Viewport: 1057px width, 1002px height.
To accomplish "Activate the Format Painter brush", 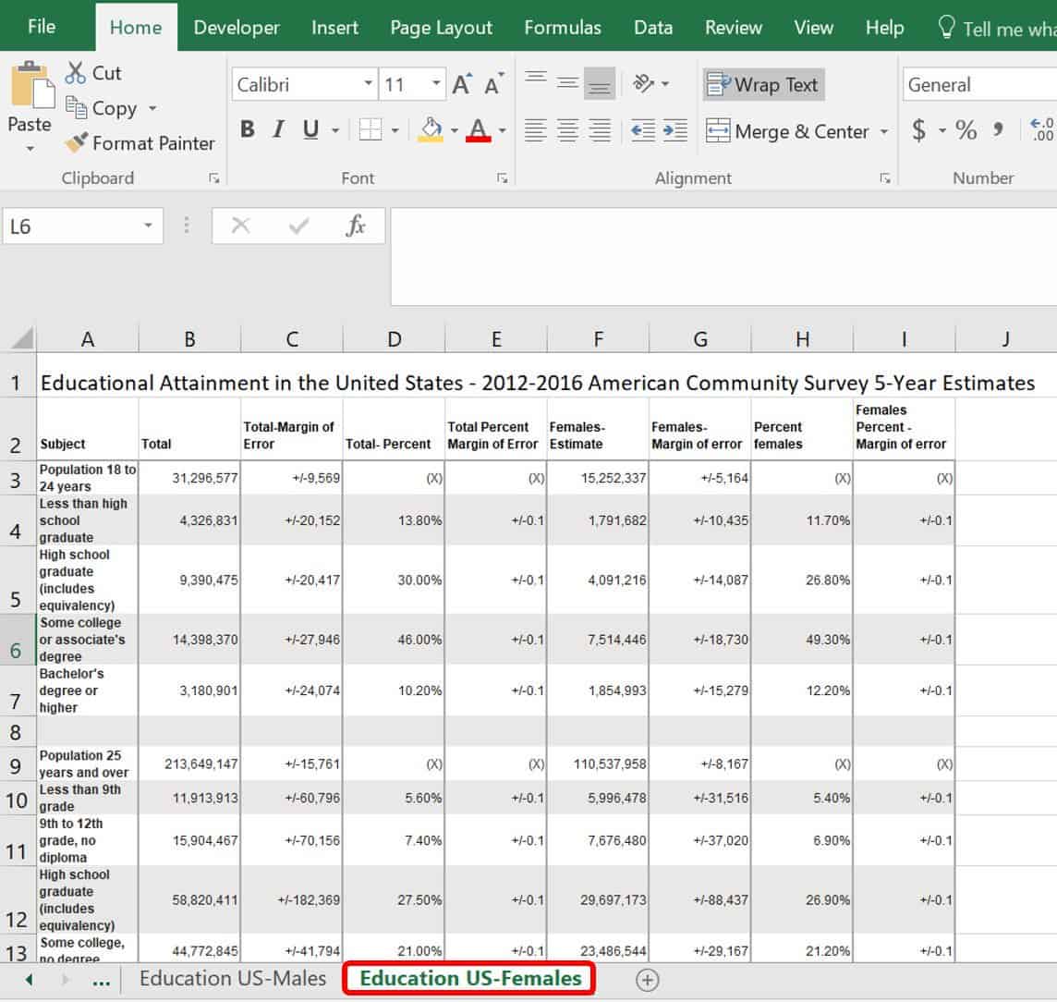I will [77, 141].
